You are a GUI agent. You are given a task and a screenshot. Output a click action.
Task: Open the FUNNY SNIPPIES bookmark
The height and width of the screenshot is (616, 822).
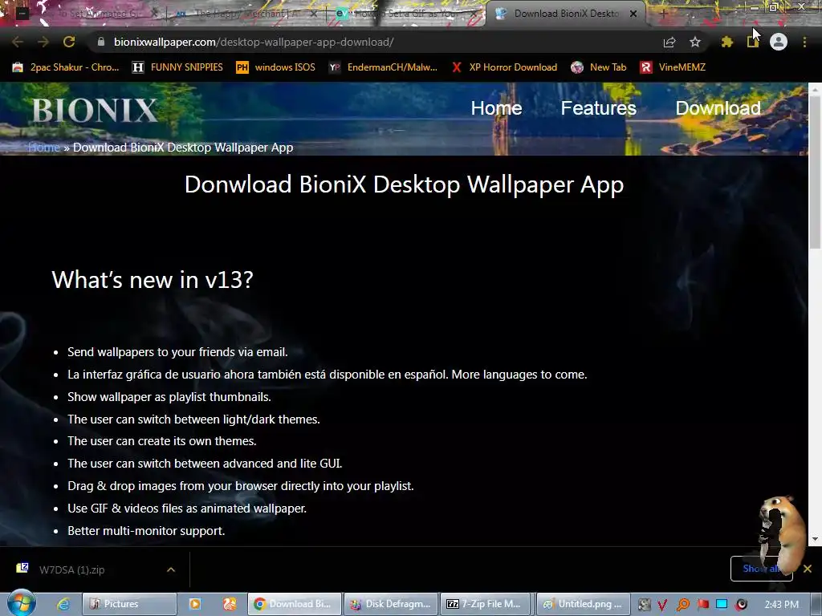point(177,67)
